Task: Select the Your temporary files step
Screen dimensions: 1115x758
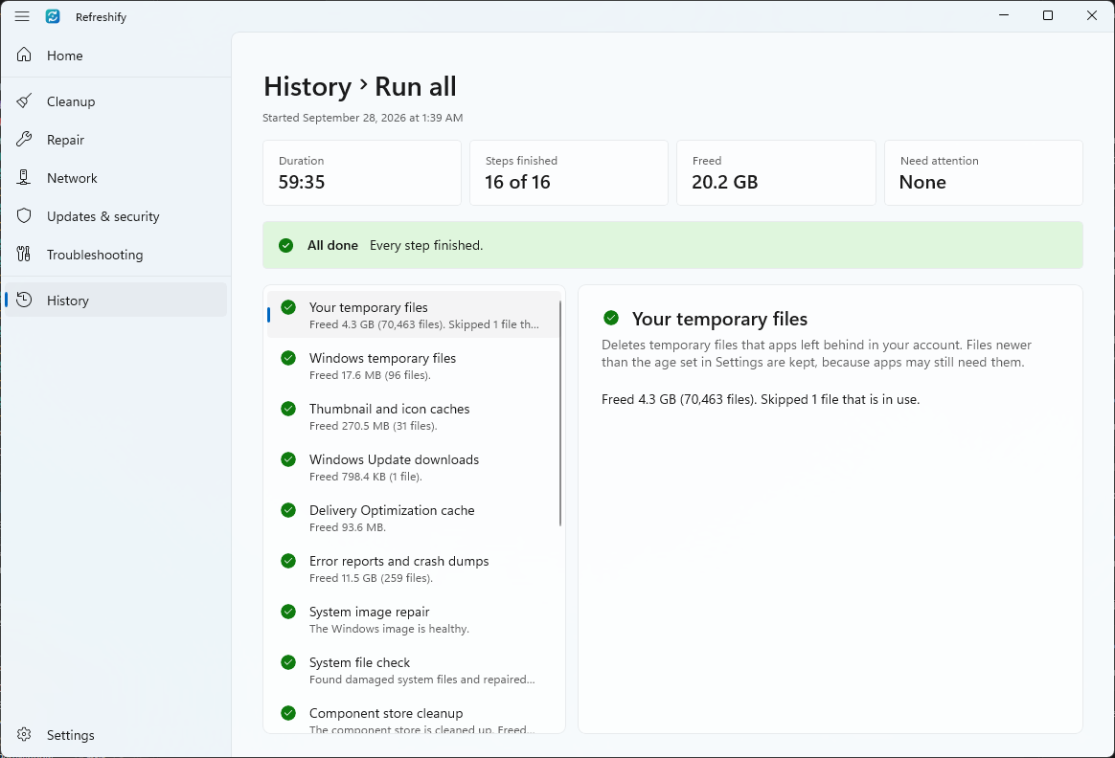Action: pos(414,315)
